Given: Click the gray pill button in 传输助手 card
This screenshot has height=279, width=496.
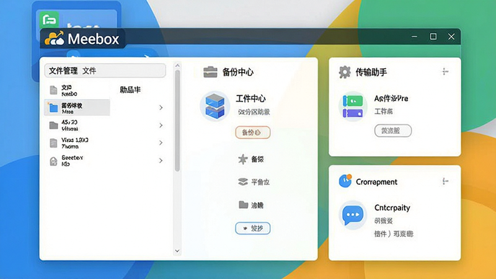Looking at the screenshot, I should tap(393, 130).
